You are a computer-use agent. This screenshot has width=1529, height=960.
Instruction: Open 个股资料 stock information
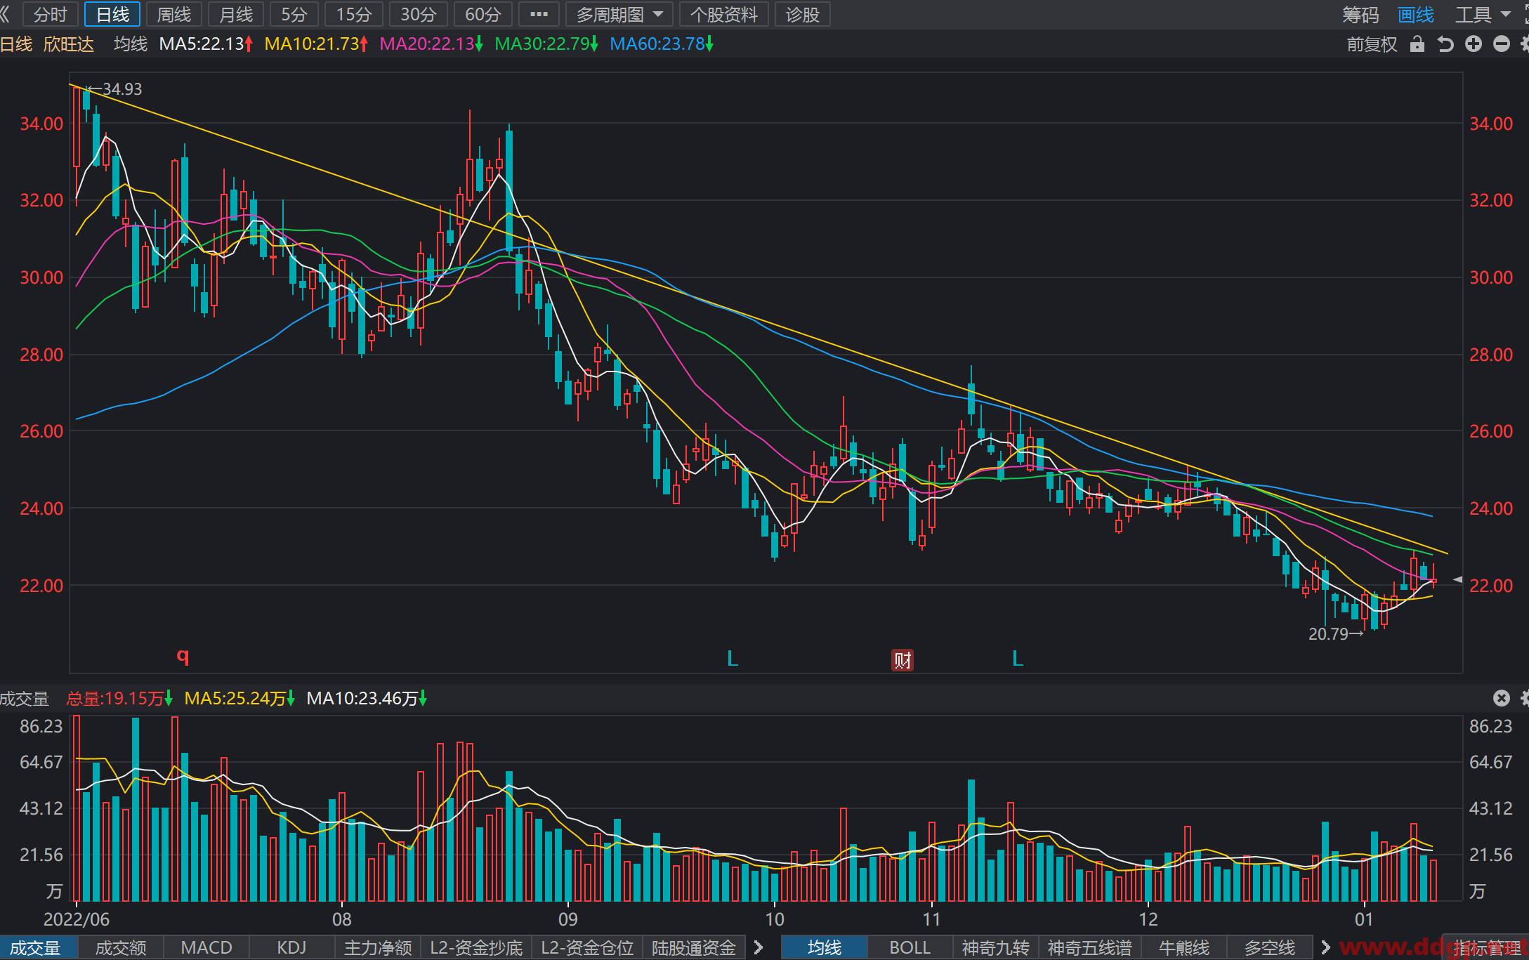pos(723,14)
